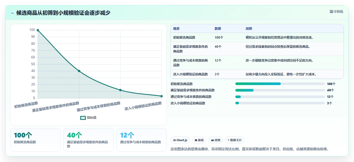Image resolution: width=354 pixels, height=162 pixels.
Task: Click the large 100个 figure on the data card
Action: 23,135
